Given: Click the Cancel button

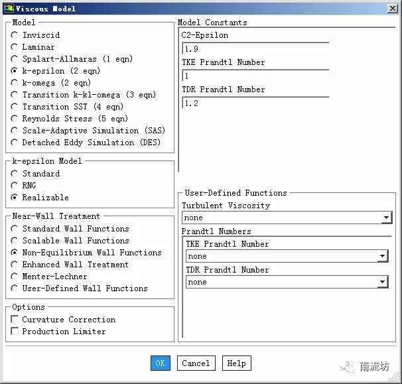Looking at the screenshot, I should pyautogui.click(x=196, y=363).
